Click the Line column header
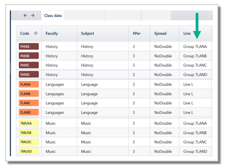 187,33
